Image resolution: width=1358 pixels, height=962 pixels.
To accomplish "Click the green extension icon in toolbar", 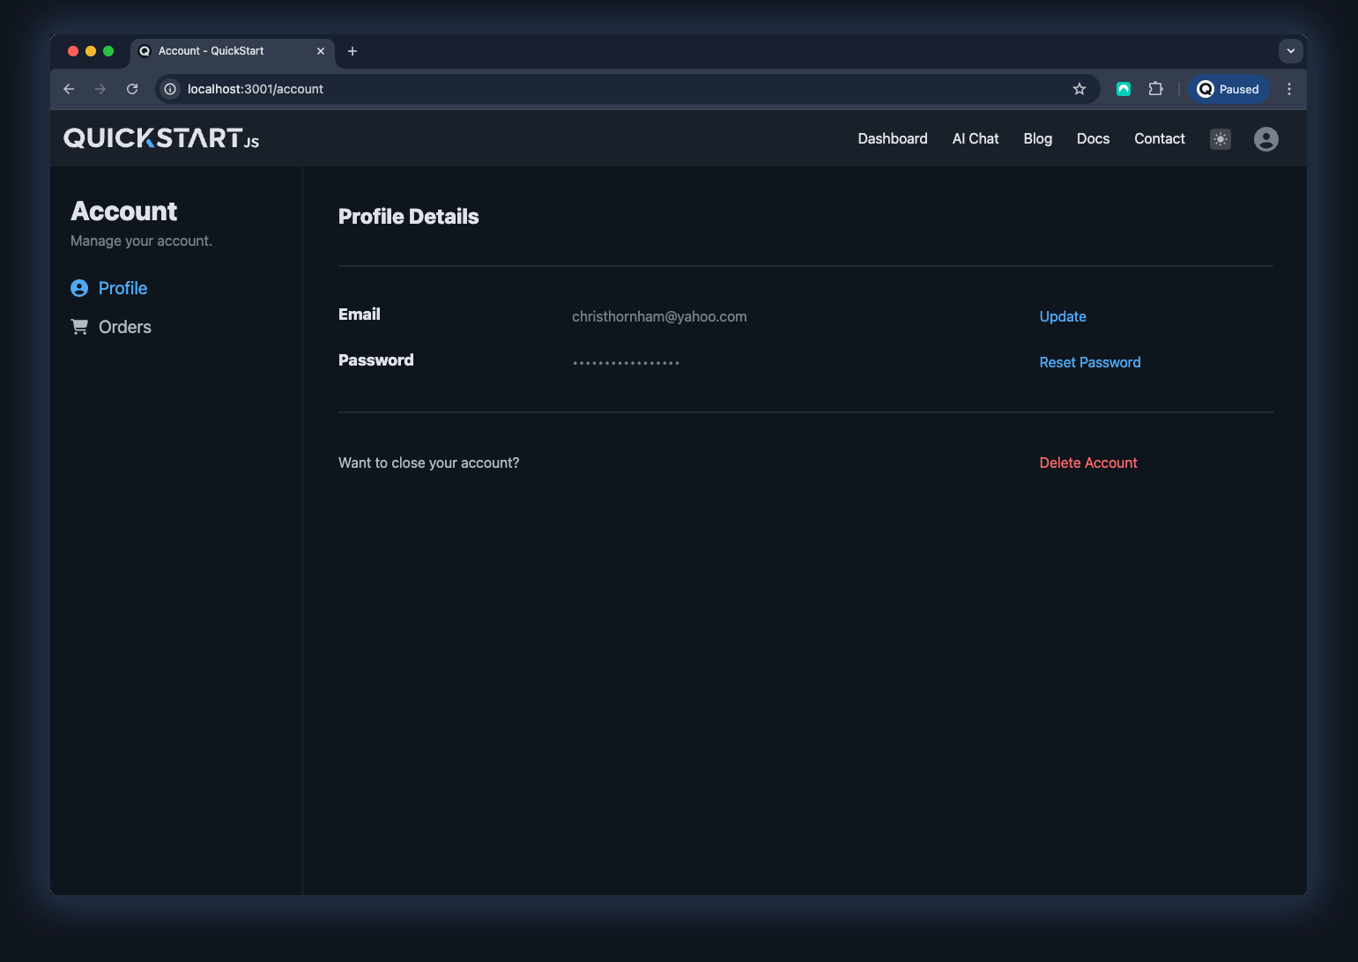I will pos(1124,89).
